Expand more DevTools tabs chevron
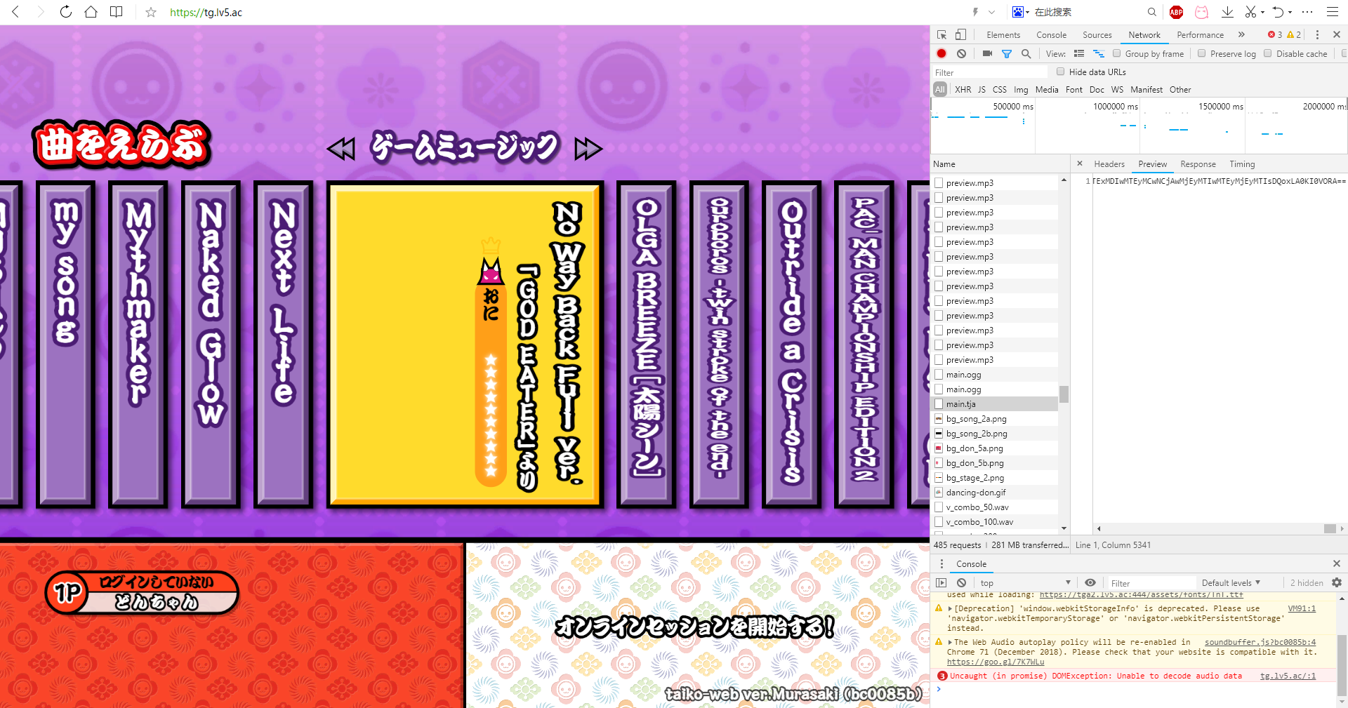Screen dimensions: 1348x708 coord(1241,34)
